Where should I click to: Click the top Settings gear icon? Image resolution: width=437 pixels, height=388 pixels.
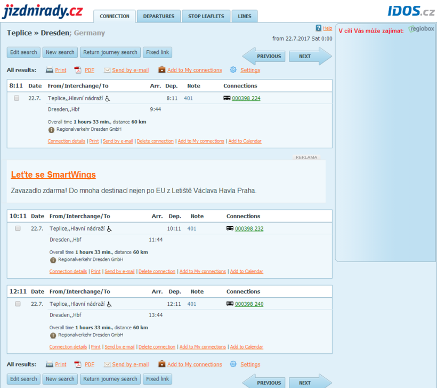pos(233,70)
